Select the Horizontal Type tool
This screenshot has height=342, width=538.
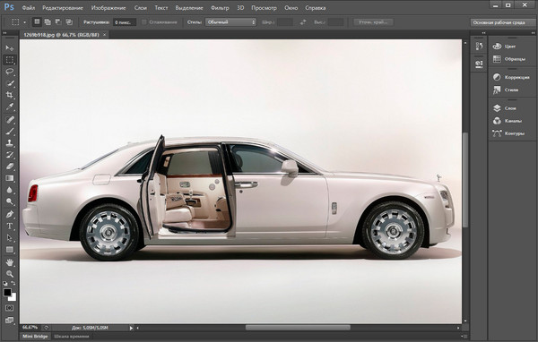(x=10, y=227)
